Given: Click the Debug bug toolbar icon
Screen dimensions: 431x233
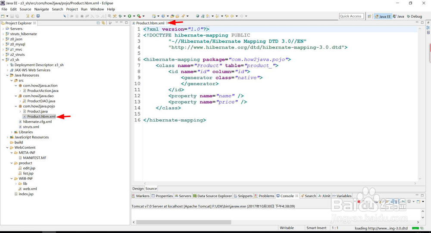Looking at the screenshot, I should click(120, 16).
